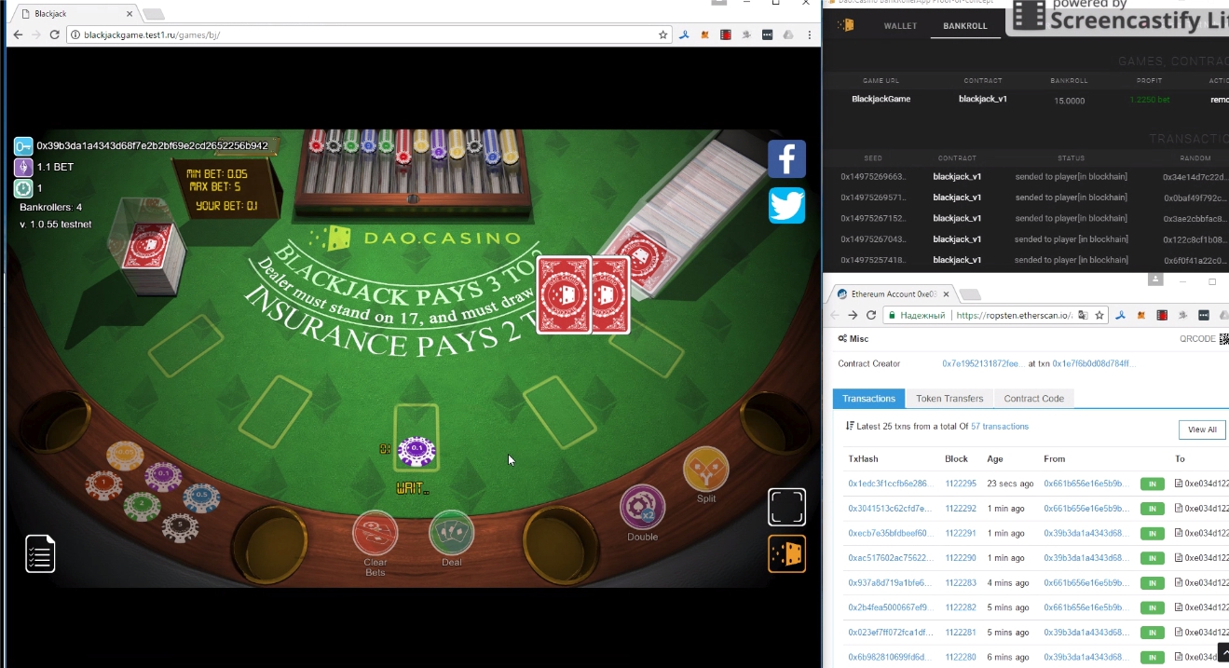Image resolution: width=1229 pixels, height=668 pixels.
Task: Share the game on Facebook
Action: click(x=786, y=159)
